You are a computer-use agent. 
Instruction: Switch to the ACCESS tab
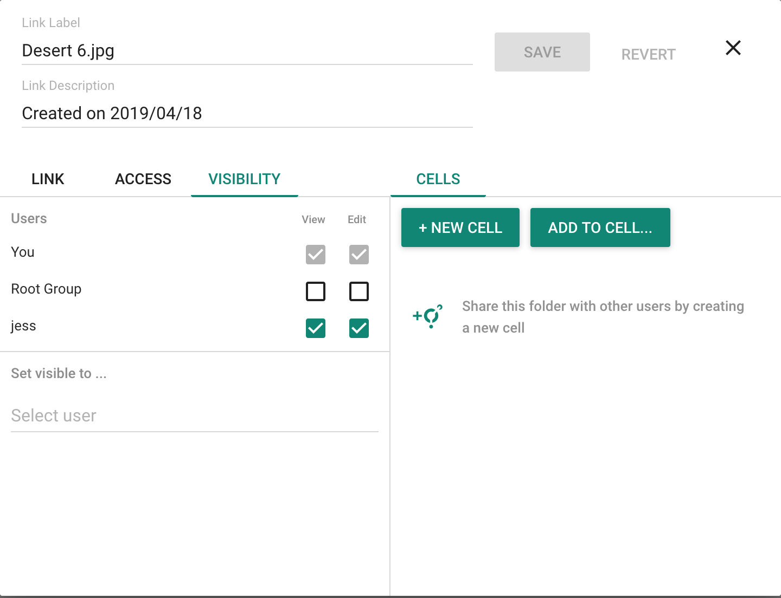coord(143,179)
